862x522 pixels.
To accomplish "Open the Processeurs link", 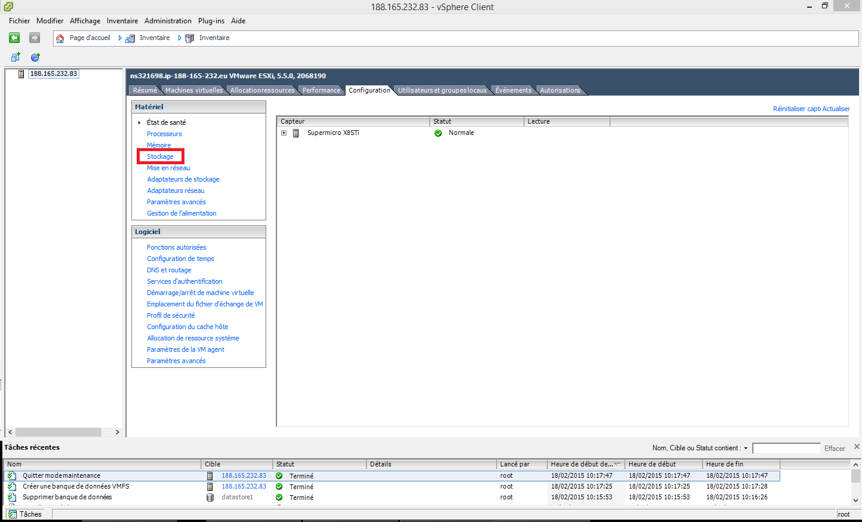I will (164, 134).
